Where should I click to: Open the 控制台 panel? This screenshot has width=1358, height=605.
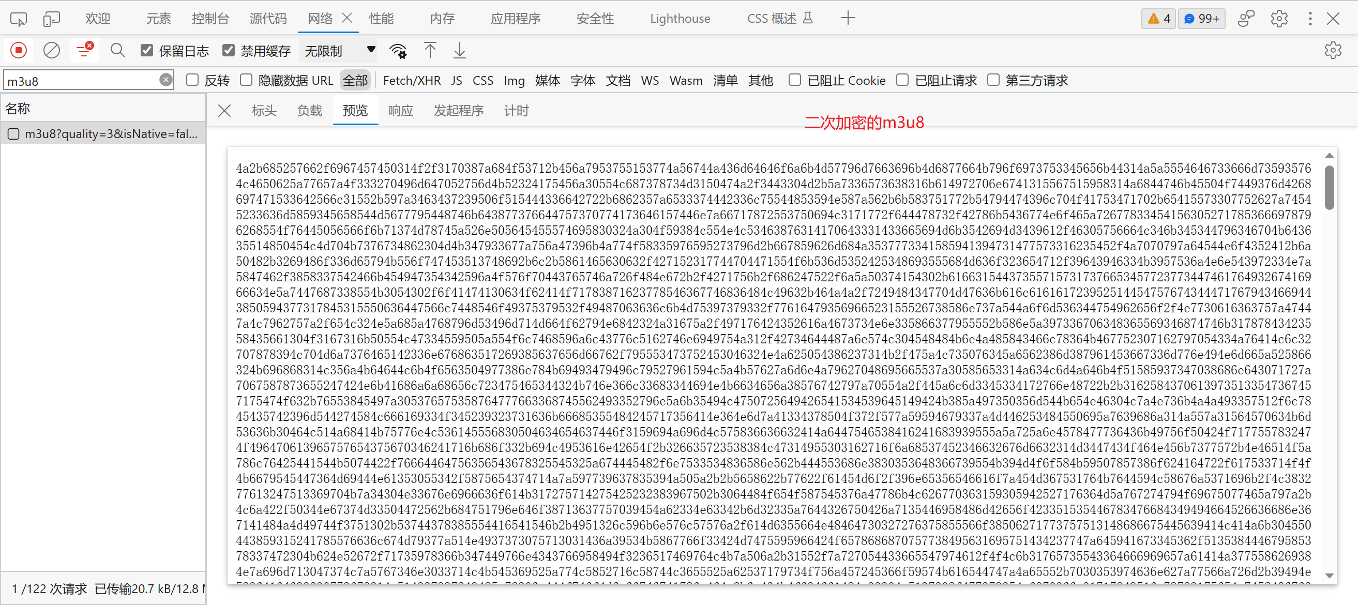point(210,18)
